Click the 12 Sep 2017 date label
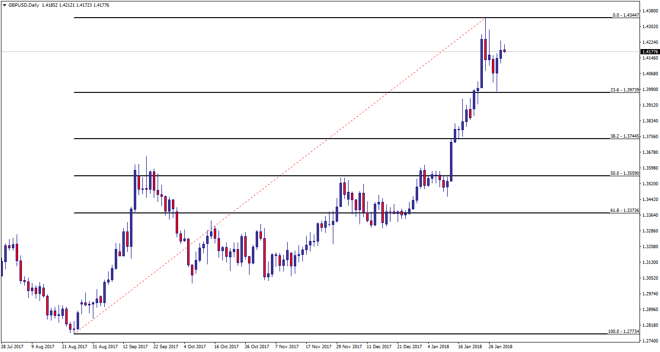 (136, 347)
